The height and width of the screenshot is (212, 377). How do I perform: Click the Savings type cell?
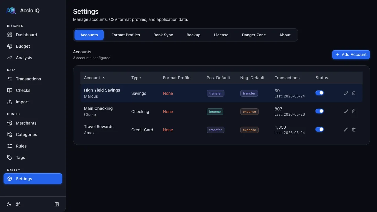click(139, 93)
